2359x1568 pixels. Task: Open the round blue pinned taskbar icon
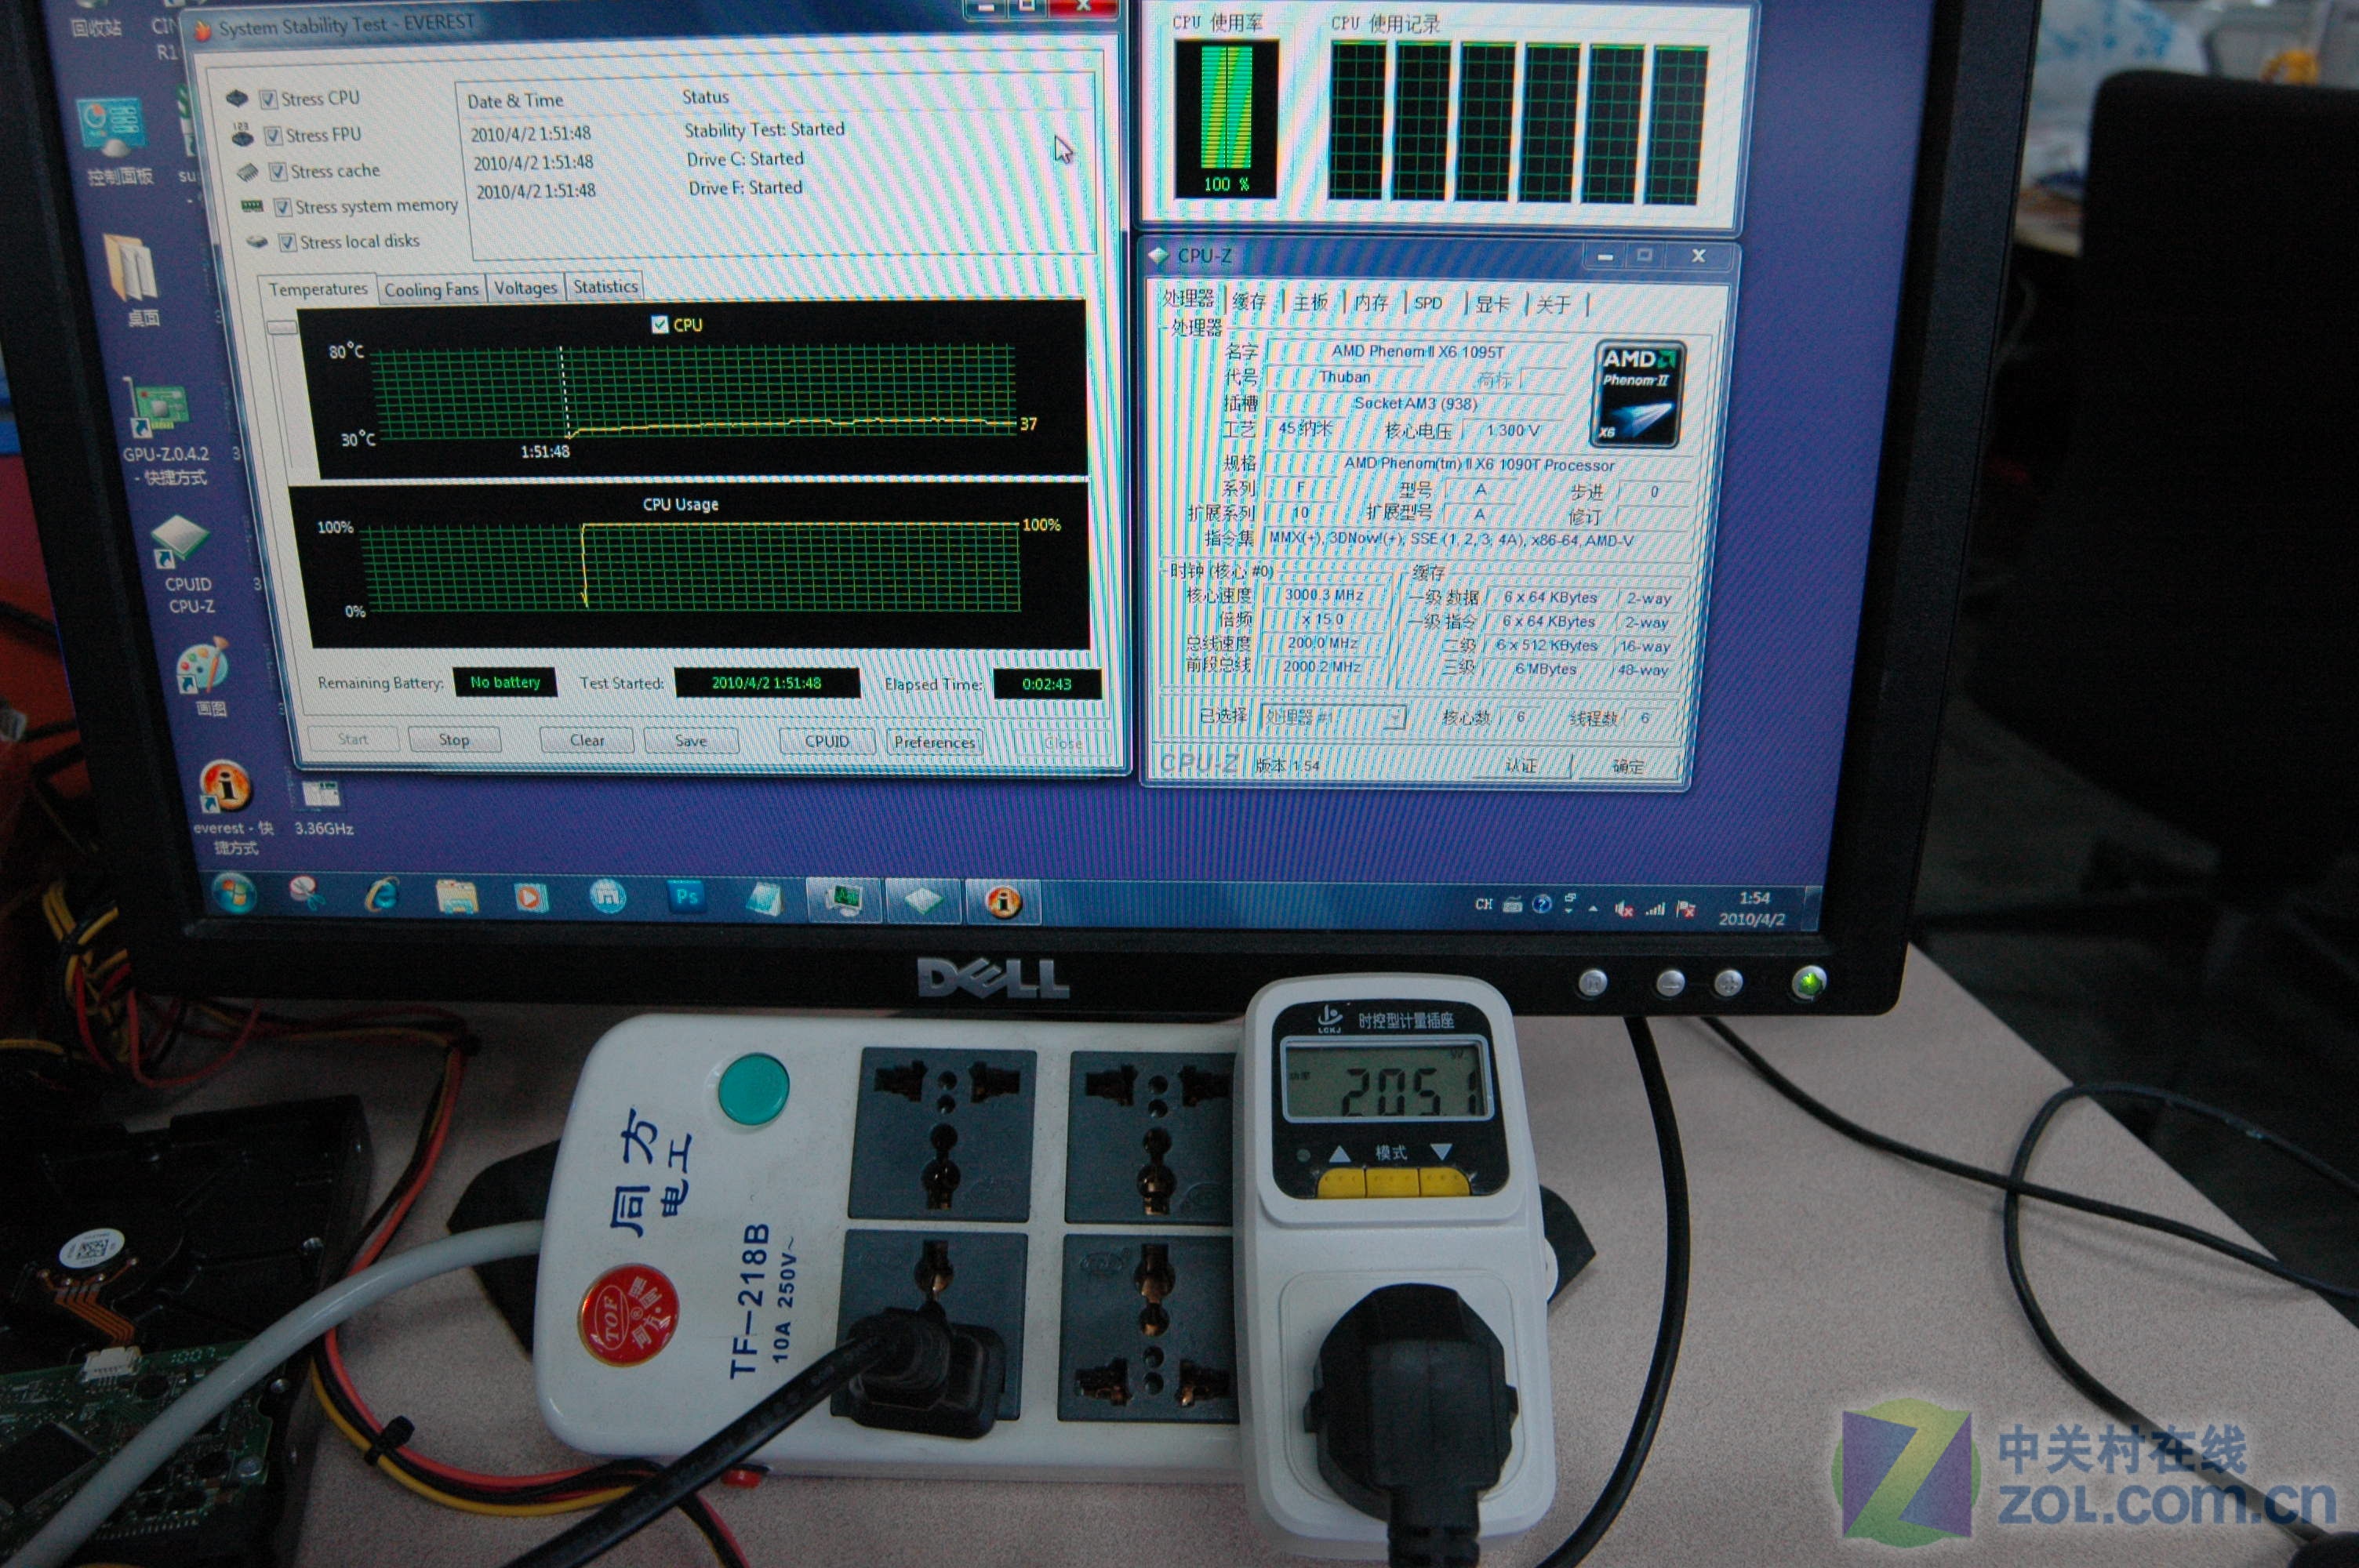click(608, 897)
